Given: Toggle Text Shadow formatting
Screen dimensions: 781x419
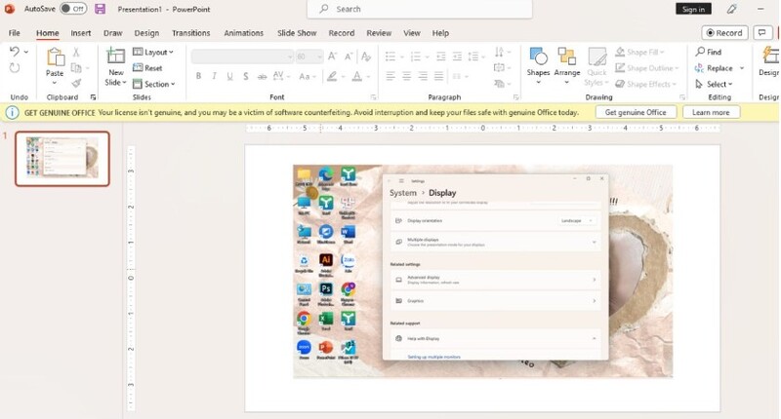Looking at the screenshot, I should click(x=246, y=76).
